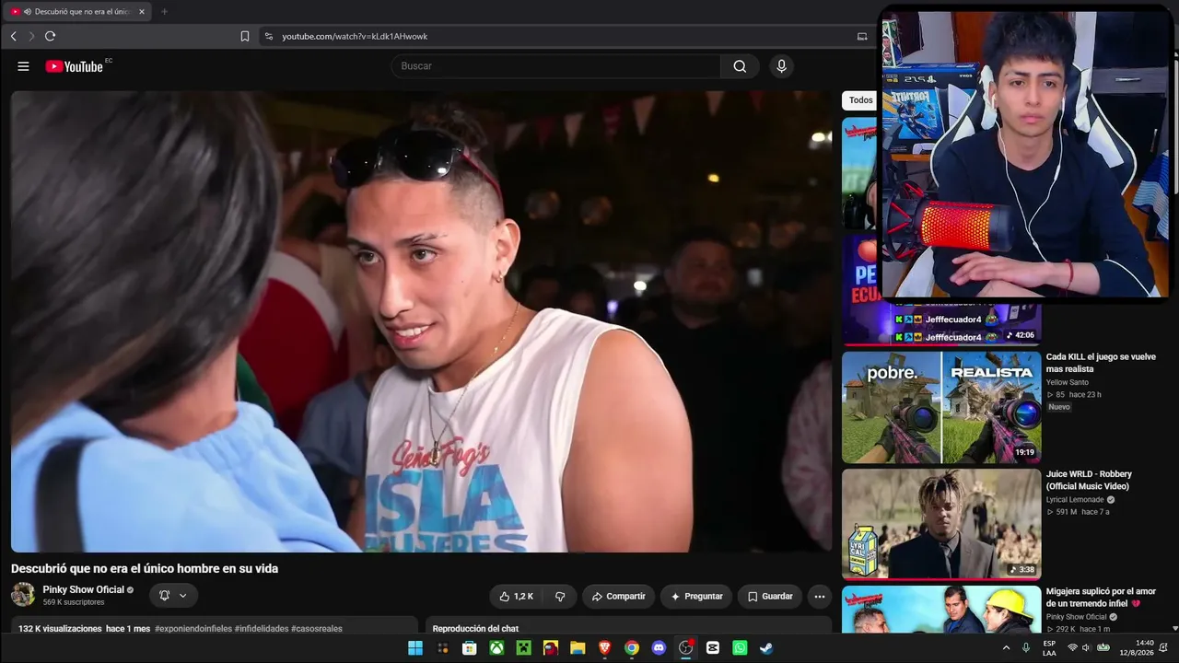Open WhatsApp from taskbar
The width and height of the screenshot is (1179, 663).
pyautogui.click(x=740, y=648)
